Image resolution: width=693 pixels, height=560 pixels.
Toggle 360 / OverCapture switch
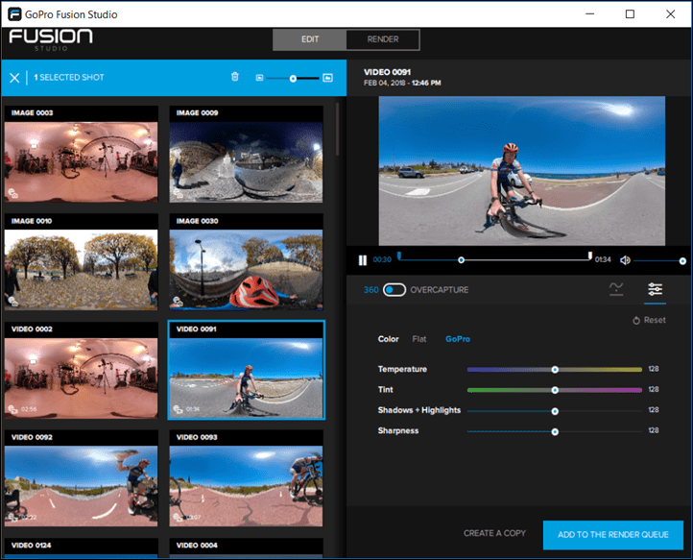coord(394,290)
